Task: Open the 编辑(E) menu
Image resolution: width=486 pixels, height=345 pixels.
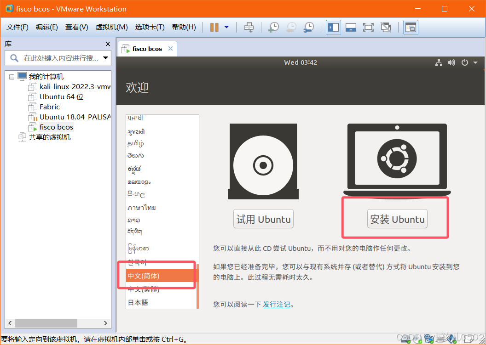Action: (46, 27)
